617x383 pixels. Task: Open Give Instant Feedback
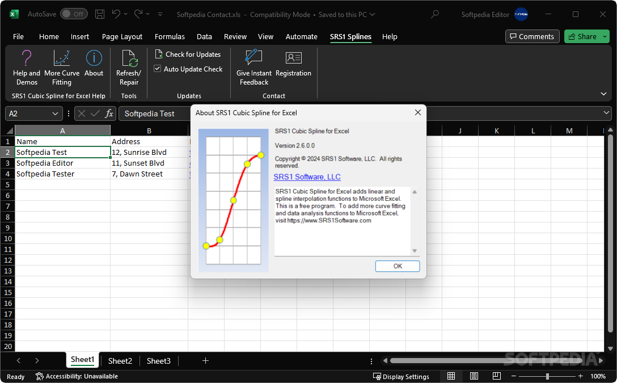(254, 68)
